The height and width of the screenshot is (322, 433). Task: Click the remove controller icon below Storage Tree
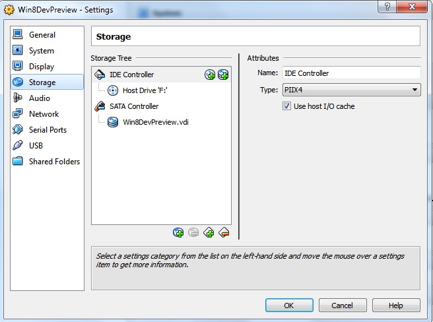224,232
